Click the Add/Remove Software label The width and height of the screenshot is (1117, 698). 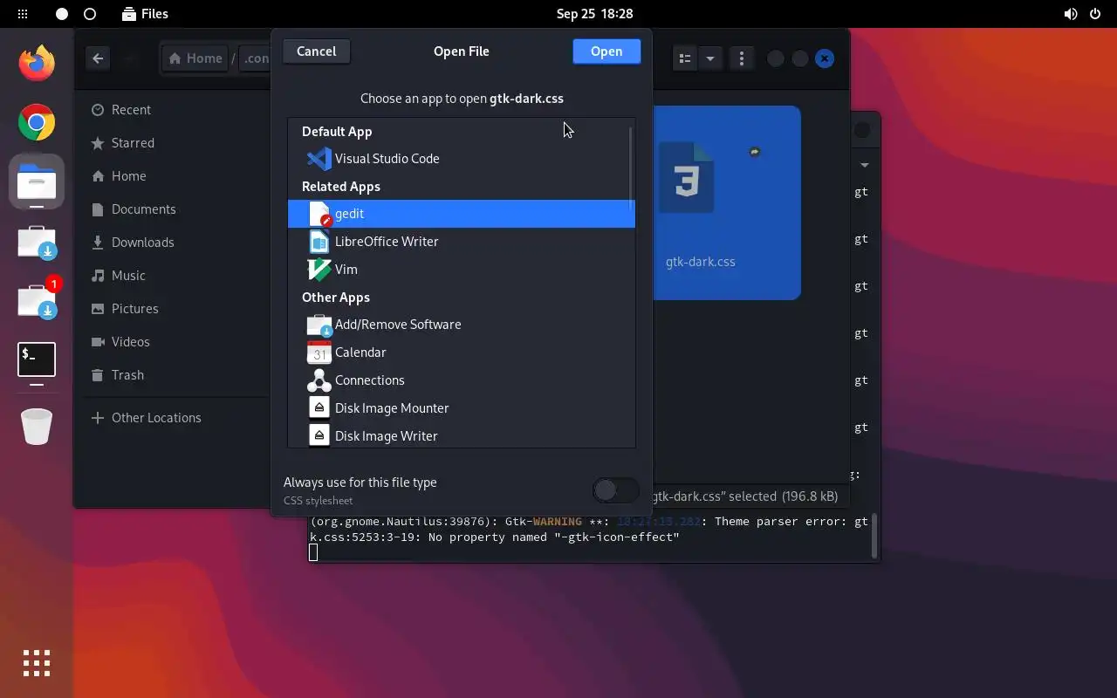pos(398,325)
